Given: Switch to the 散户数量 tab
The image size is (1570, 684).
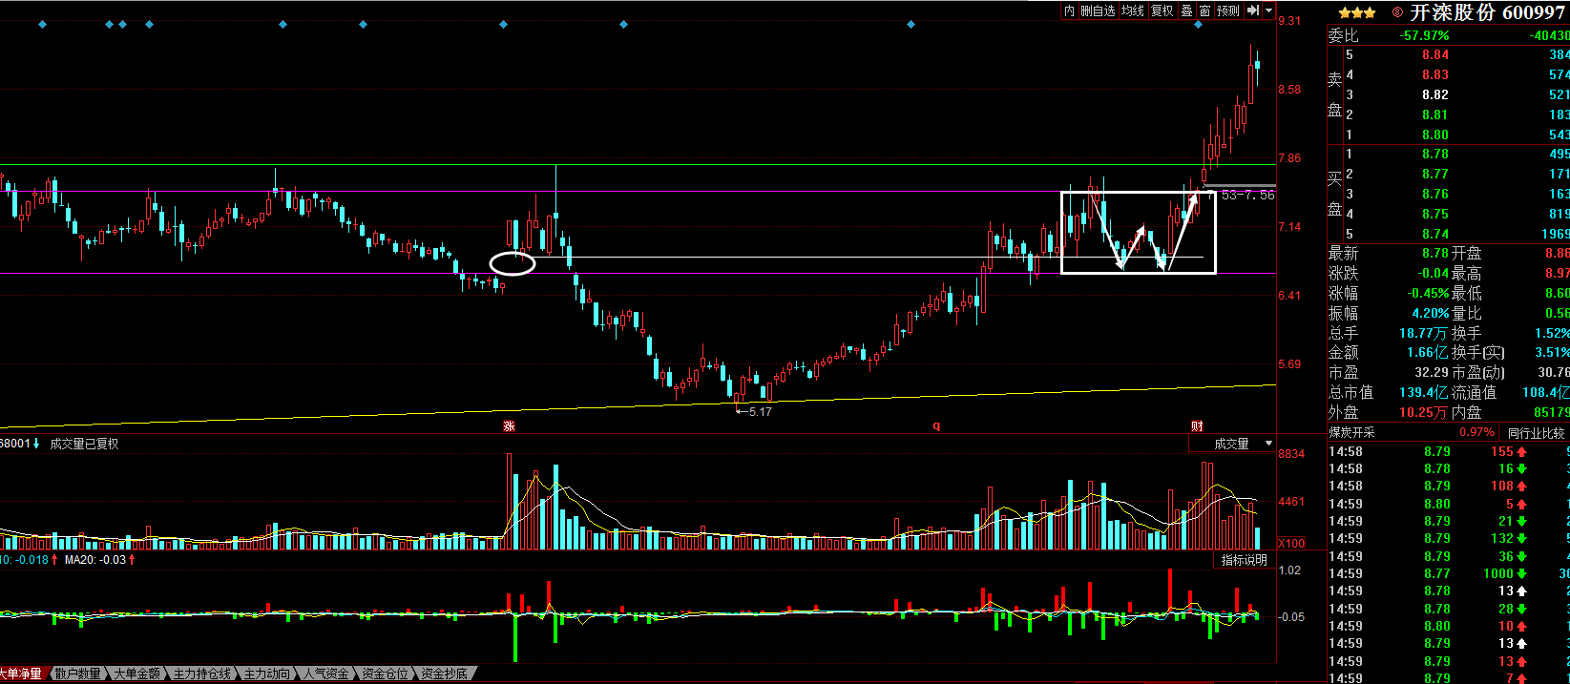Looking at the screenshot, I should pos(77,674).
